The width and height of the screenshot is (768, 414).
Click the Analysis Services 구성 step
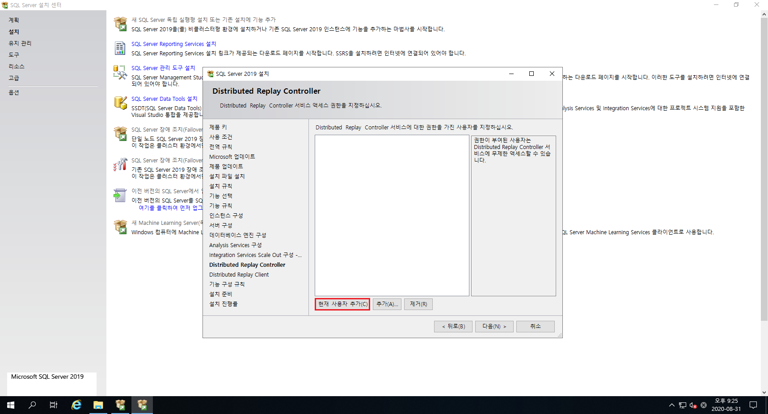pos(236,245)
